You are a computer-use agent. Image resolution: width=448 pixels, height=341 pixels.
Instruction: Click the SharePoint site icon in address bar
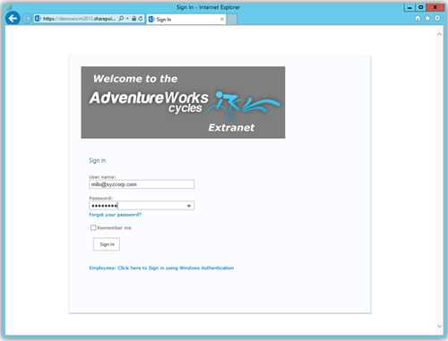[38, 19]
